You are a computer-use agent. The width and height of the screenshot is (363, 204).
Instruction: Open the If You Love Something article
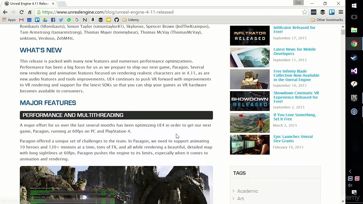pyautogui.click(x=295, y=117)
